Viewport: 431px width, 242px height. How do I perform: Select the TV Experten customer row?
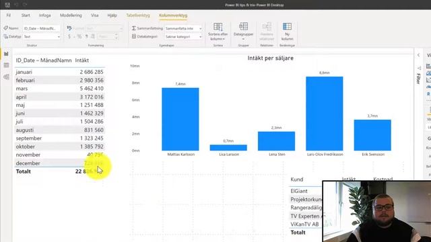pos(306,216)
